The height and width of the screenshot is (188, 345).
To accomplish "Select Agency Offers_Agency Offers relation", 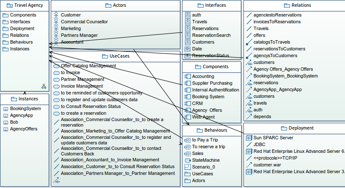I will [x=280, y=69].
